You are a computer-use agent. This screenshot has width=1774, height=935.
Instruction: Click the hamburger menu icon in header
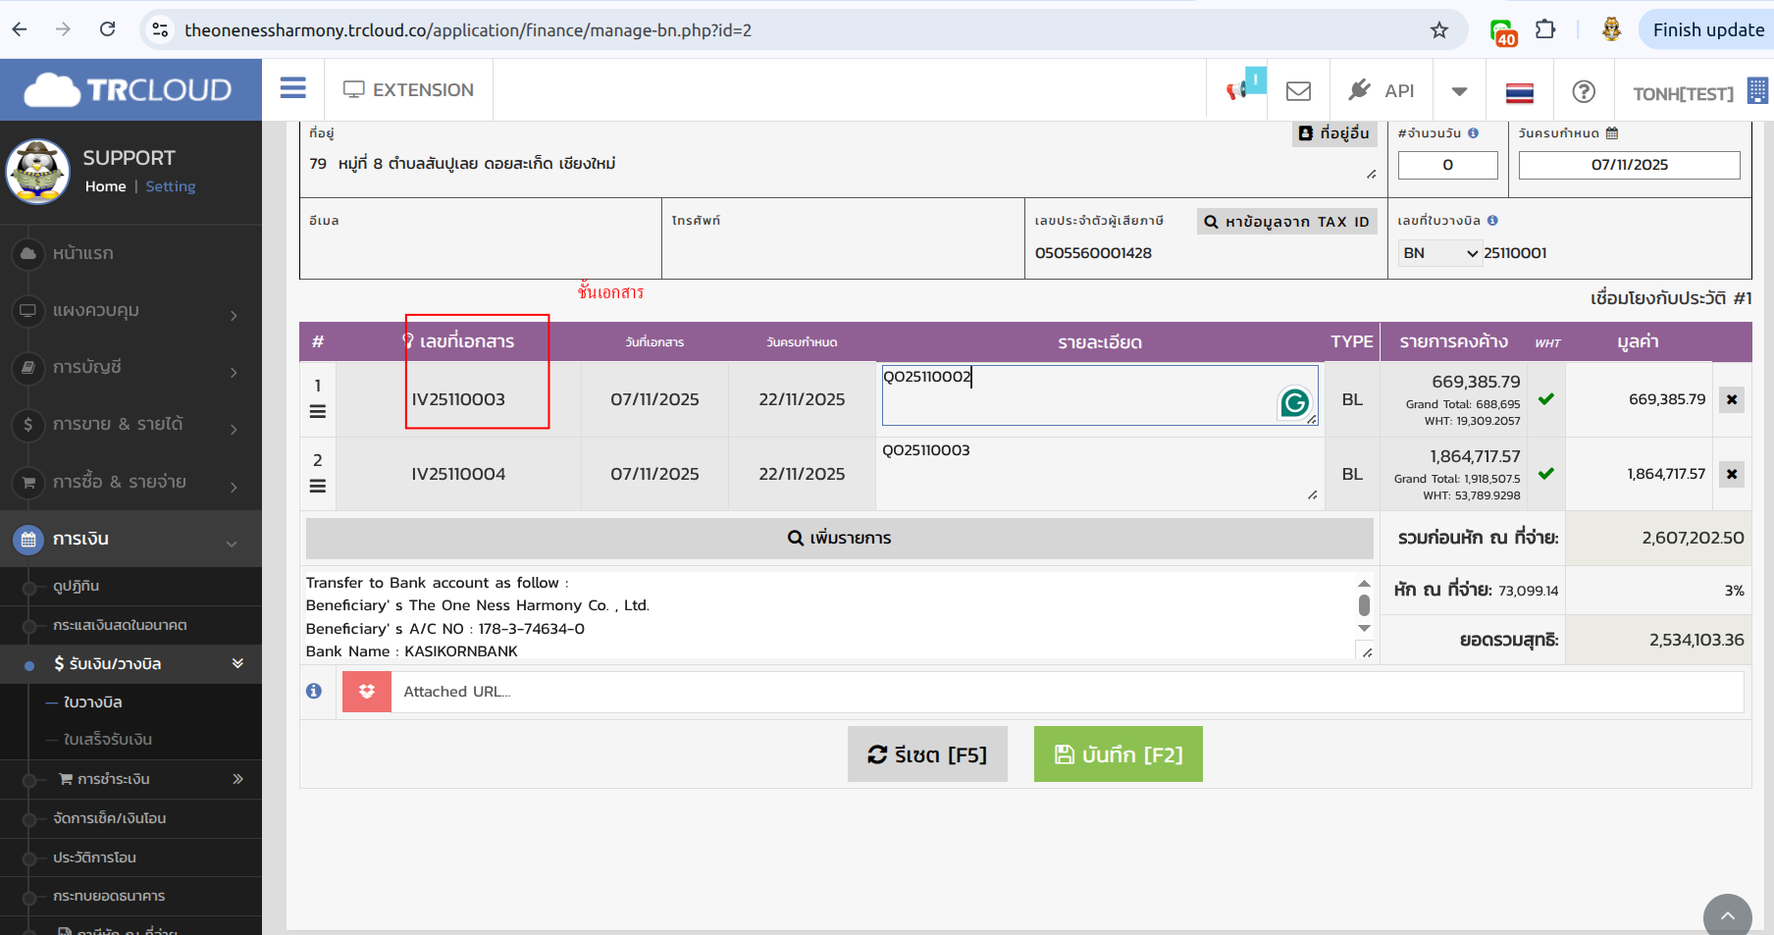[292, 89]
